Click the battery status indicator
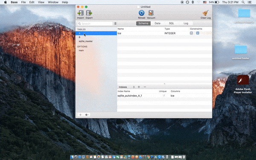The height and width of the screenshot is (160, 256). click(214, 2)
